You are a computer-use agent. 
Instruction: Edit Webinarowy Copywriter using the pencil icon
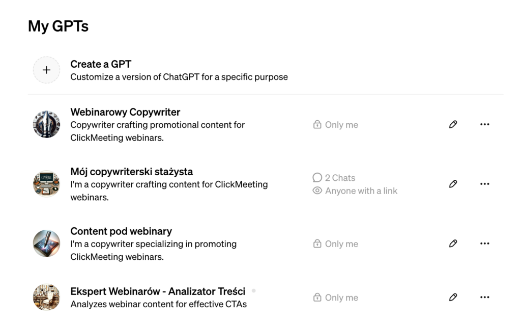pos(453,124)
